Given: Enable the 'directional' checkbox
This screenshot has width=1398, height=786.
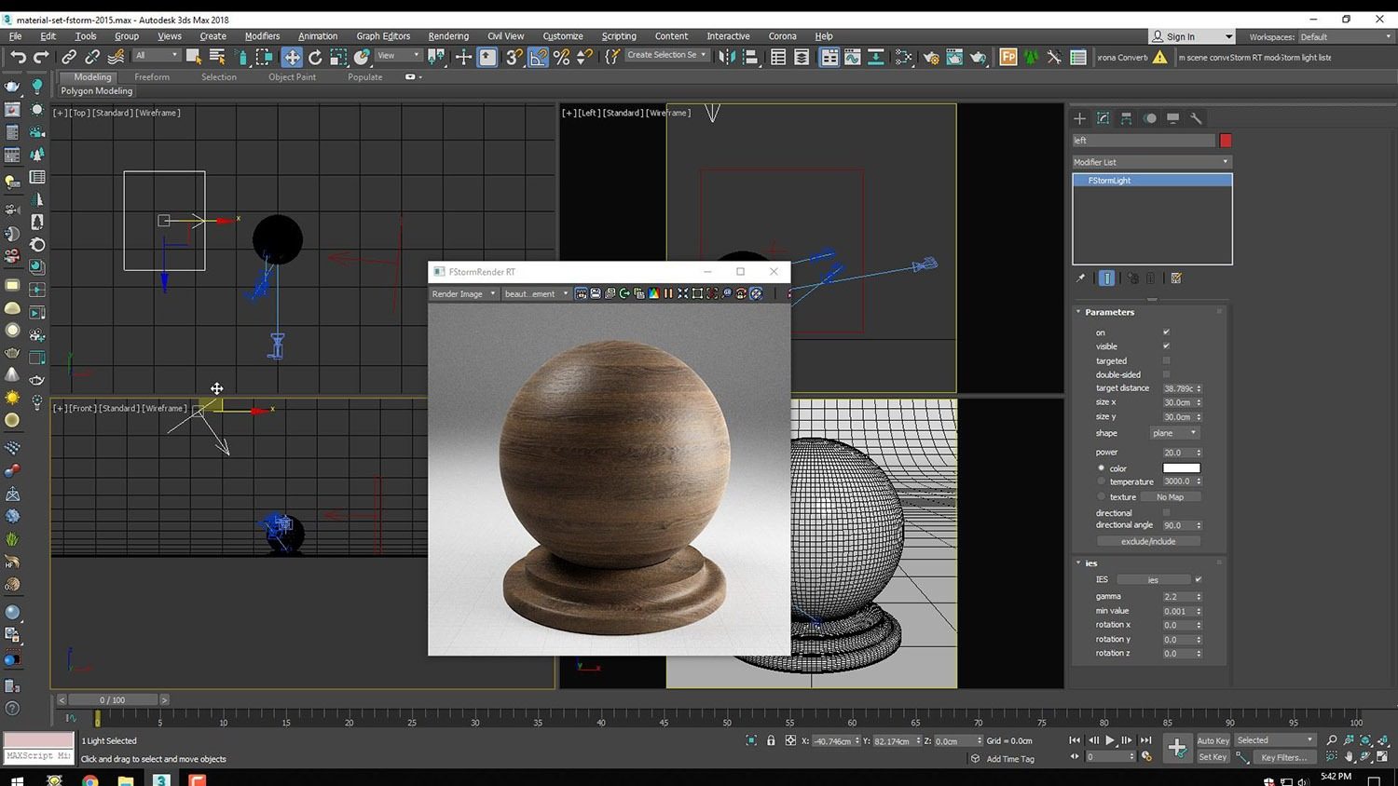Looking at the screenshot, I should [1166, 512].
